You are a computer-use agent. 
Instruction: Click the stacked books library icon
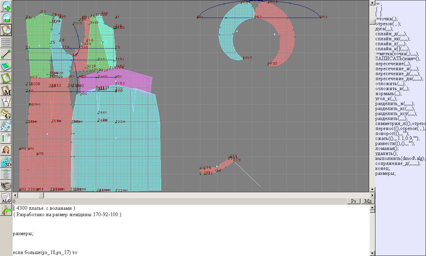(6, 186)
